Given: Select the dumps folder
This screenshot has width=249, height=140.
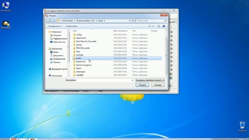Looking at the screenshot, I should point(79,45).
